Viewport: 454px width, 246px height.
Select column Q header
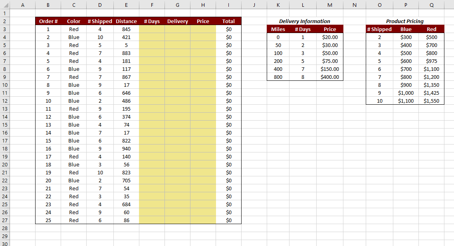point(431,5)
